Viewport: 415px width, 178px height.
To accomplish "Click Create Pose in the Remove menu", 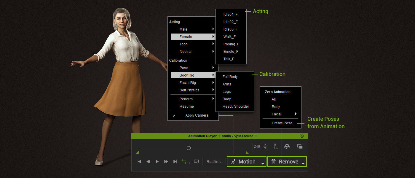I will click(x=282, y=123).
